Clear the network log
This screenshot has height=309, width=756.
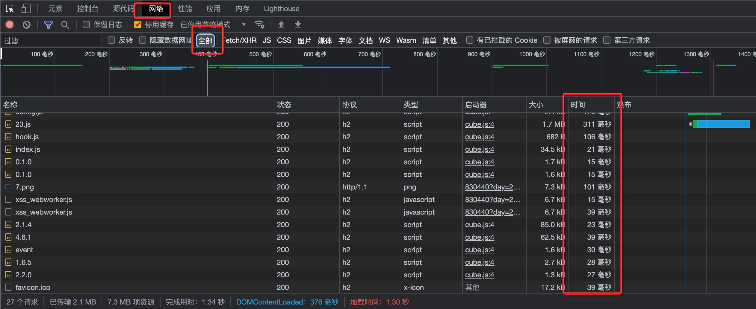point(27,25)
